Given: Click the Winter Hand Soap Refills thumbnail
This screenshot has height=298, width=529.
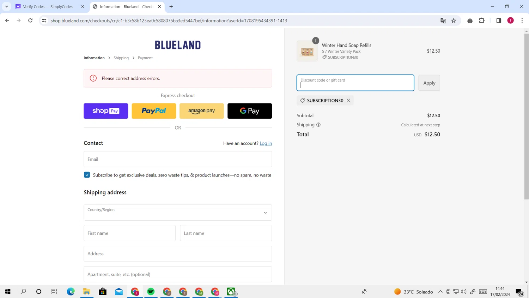Looking at the screenshot, I should (307, 51).
